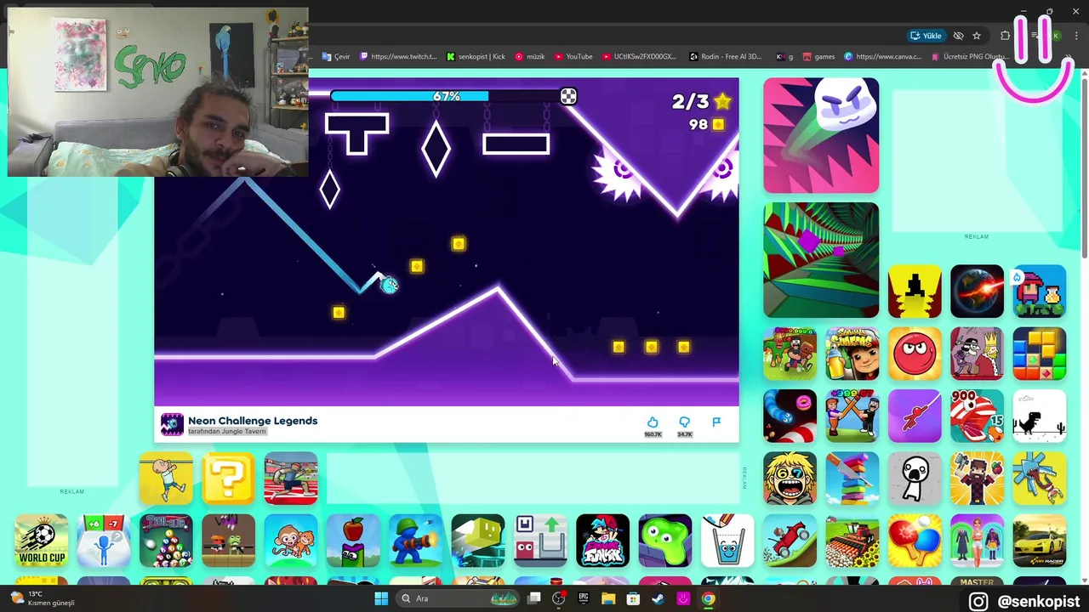This screenshot has height=612, width=1089.
Task: Open the snake worm game tile
Action: pyautogui.click(x=790, y=416)
